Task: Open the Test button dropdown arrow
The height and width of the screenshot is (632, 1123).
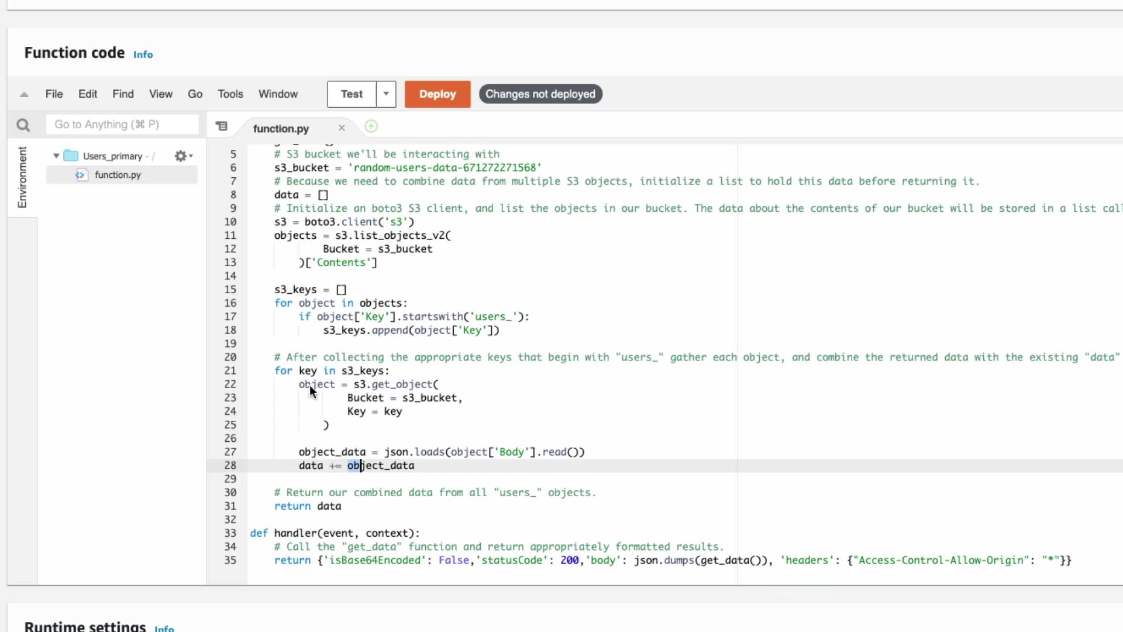Action: point(386,94)
